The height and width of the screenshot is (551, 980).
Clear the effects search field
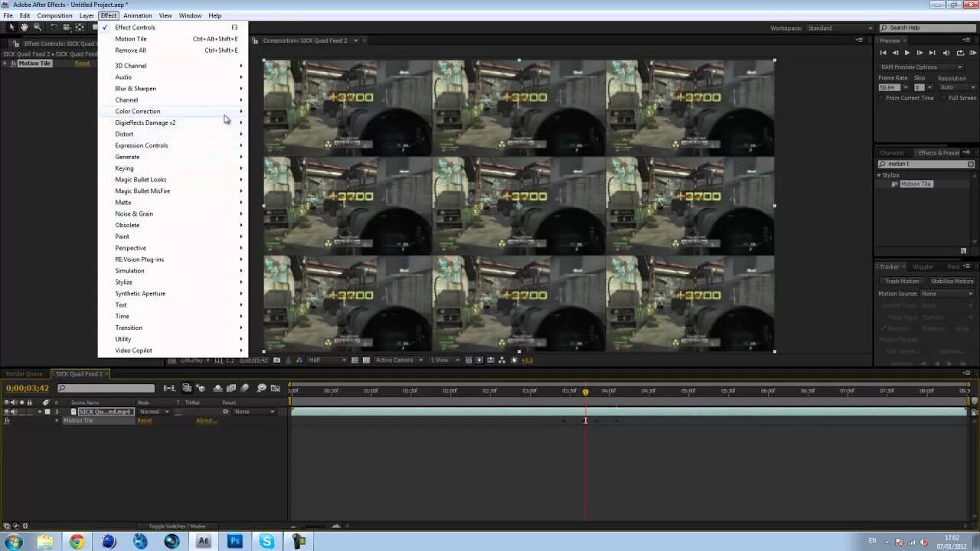pos(971,164)
